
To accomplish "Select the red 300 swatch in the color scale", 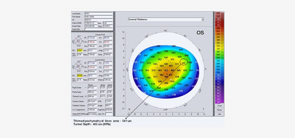I will 218,13.
